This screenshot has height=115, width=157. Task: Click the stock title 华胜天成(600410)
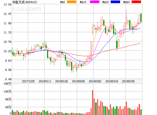25,2
